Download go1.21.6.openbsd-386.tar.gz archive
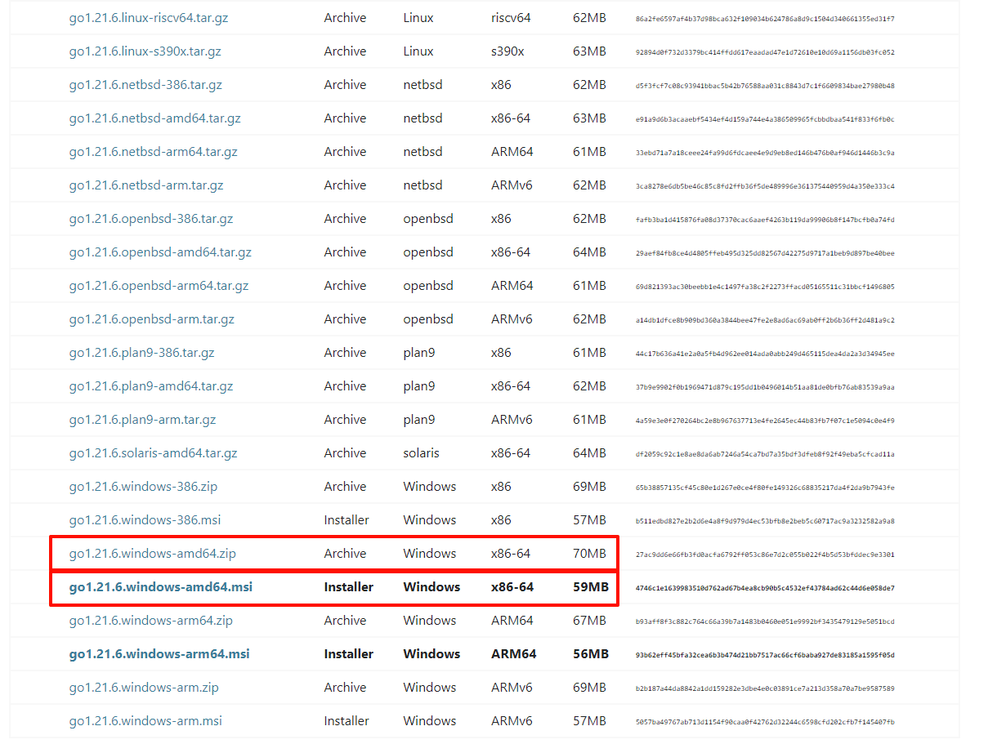Screen dimensions: 1006x744 tap(151, 219)
